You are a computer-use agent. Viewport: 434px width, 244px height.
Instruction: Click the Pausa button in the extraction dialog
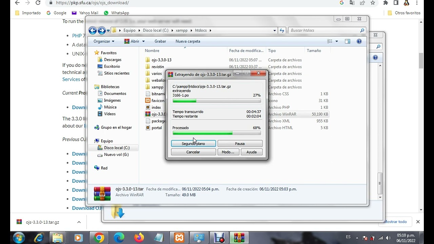pos(240,144)
